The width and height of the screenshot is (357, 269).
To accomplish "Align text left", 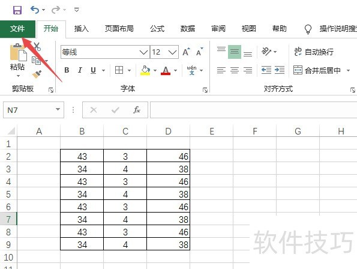I will coord(221,70).
